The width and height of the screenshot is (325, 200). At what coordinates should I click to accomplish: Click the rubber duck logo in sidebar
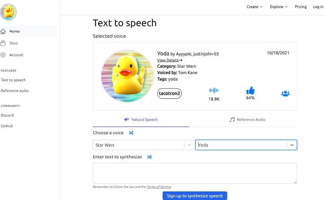click(x=9, y=12)
